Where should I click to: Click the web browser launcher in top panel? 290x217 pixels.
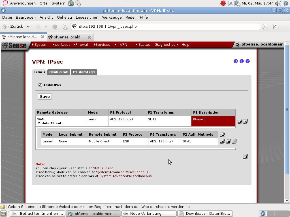(71, 3)
